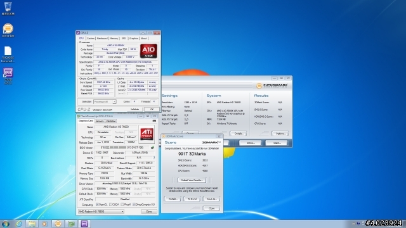
Task: Switch to GPU-Z green taskbar button
Action: click(71, 224)
